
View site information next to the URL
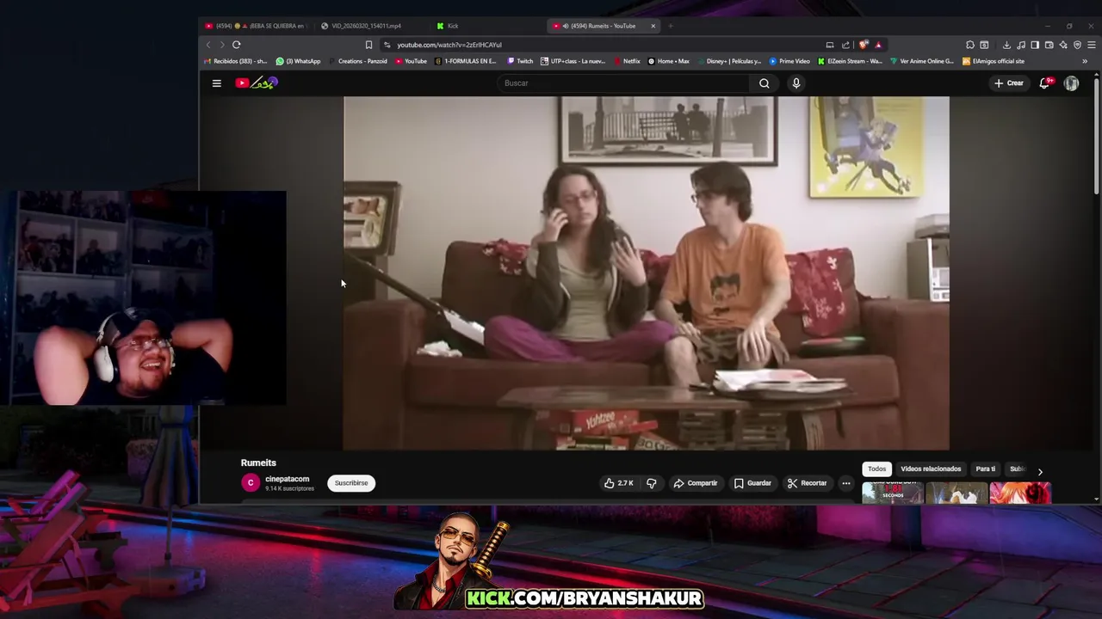pyautogui.click(x=387, y=45)
